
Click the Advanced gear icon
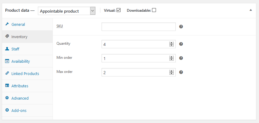click(7, 98)
